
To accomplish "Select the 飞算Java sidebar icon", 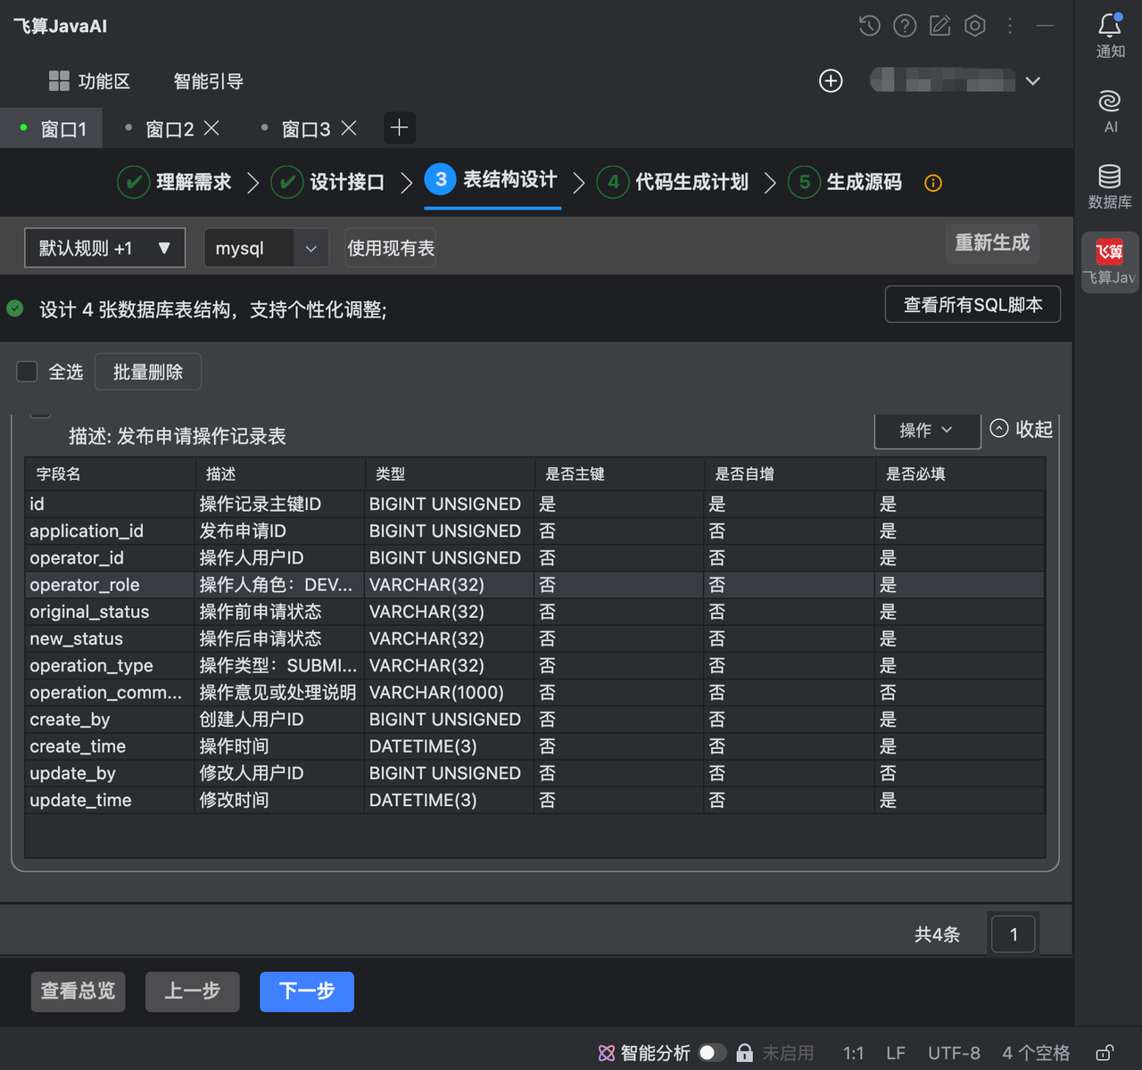I will pos(1110,262).
